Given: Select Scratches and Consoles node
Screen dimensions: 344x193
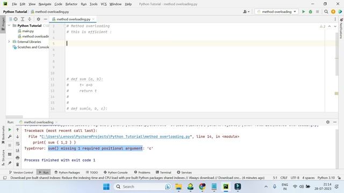Looking at the screenshot, I should click(x=31, y=47).
